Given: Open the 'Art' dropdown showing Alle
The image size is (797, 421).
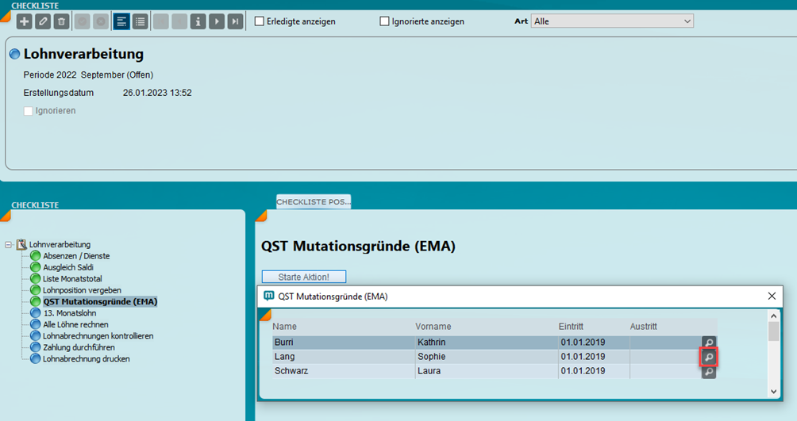Looking at the screenshot, I should (x=611, y=21).
